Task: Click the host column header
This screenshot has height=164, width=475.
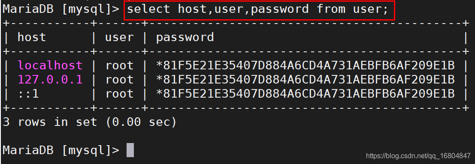Action: [32, 37]
